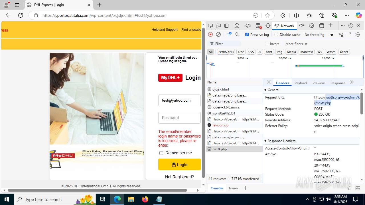Click the Not Registered? link
The height and width of the screenshot is (205, 365).
click(179, 177)
